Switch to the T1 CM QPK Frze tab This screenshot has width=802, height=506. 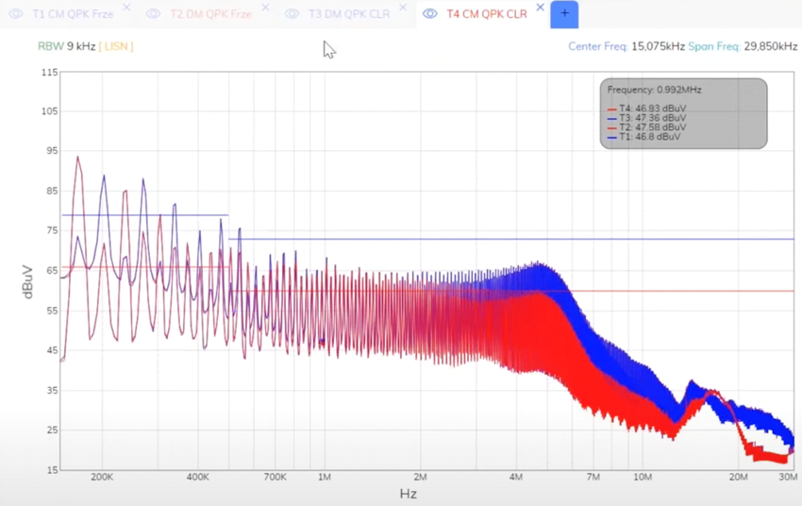(x=74, y=14)
